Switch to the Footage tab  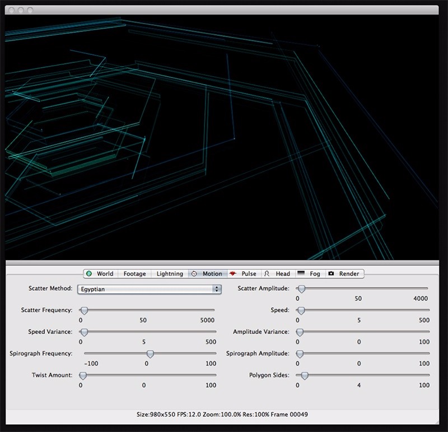pyautogui.click(x=134, y=274)
